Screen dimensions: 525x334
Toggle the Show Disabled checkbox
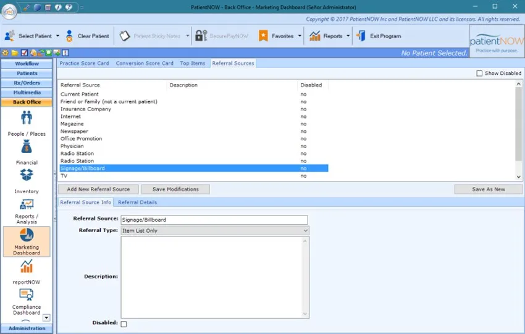[479, 73]
